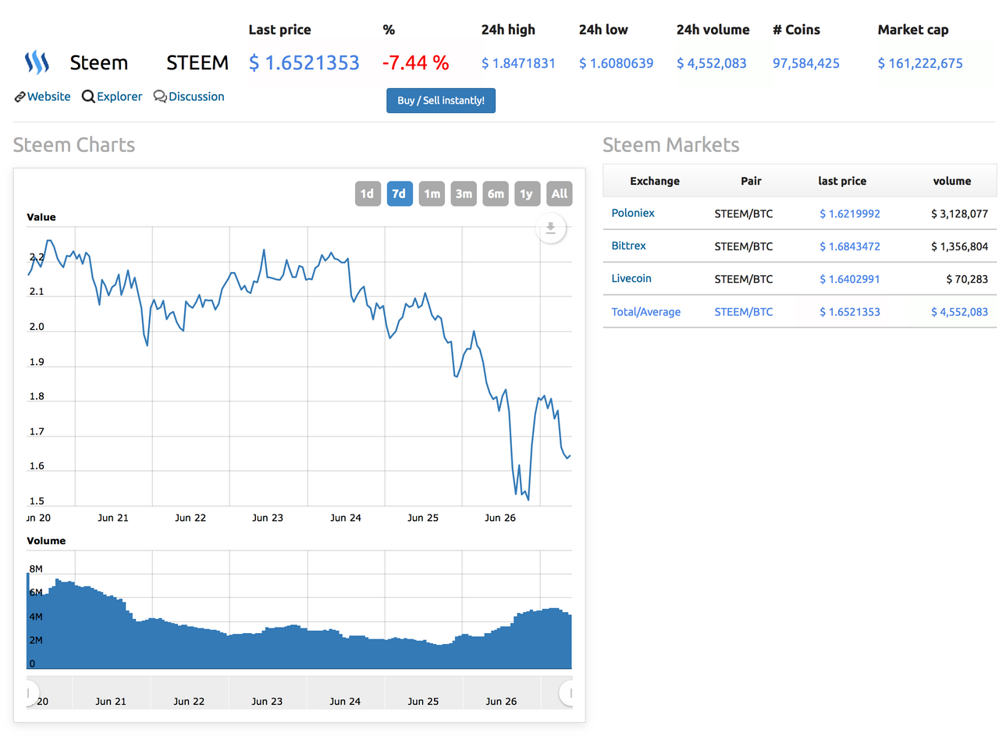Click the chart download icon
Viewport: 999px width, 743px height.
tap(550, 228)
